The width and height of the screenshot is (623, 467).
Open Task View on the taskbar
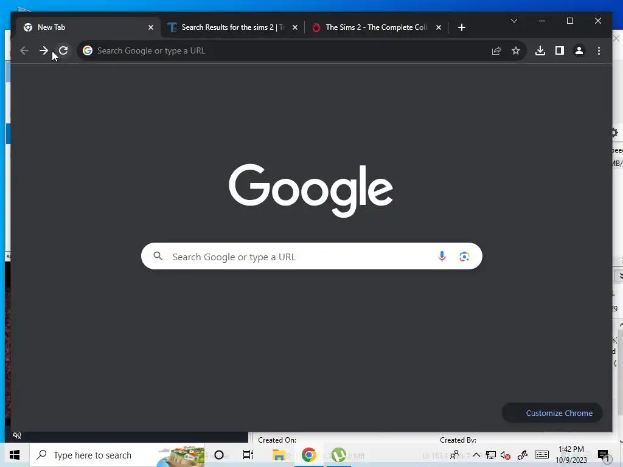(x=248, y=455)
